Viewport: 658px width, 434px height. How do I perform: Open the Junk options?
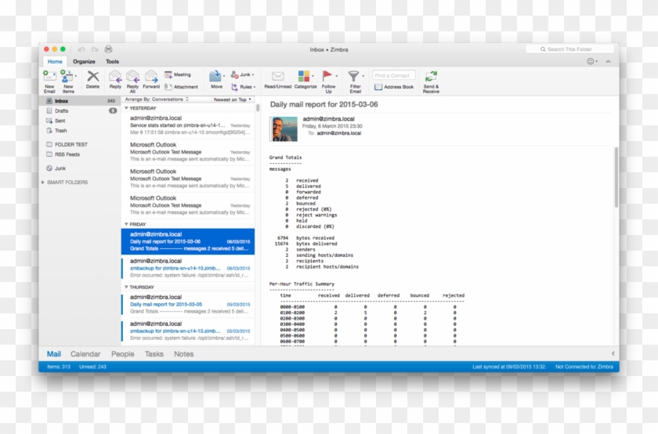tap(243, 74)
